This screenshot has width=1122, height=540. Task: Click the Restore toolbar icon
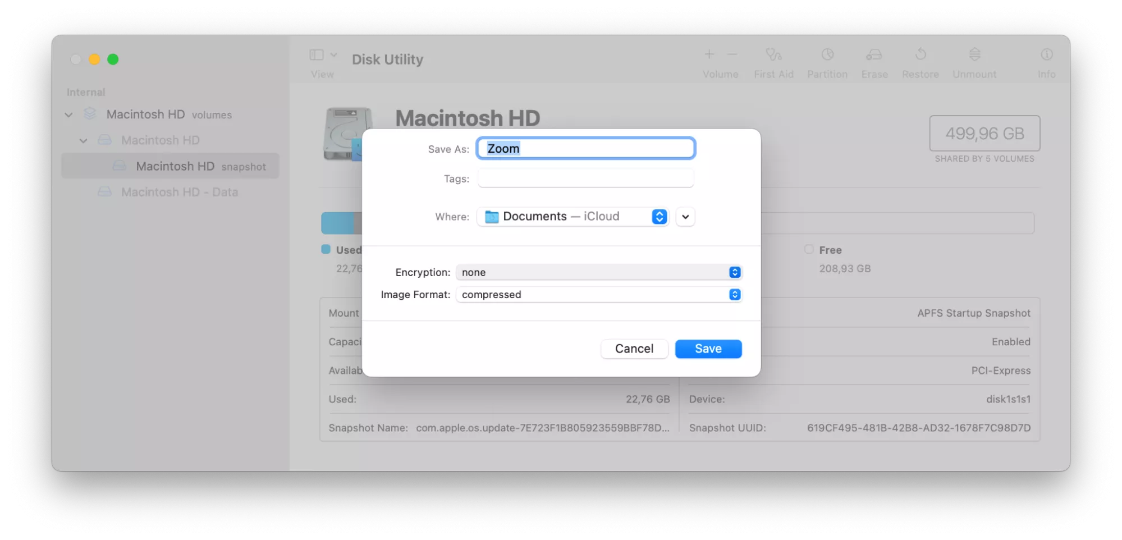coord(920,62)
